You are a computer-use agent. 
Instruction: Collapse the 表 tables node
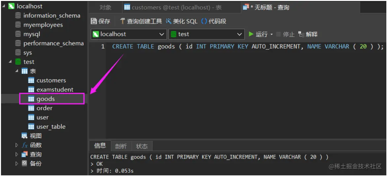(x=17, y=71)
